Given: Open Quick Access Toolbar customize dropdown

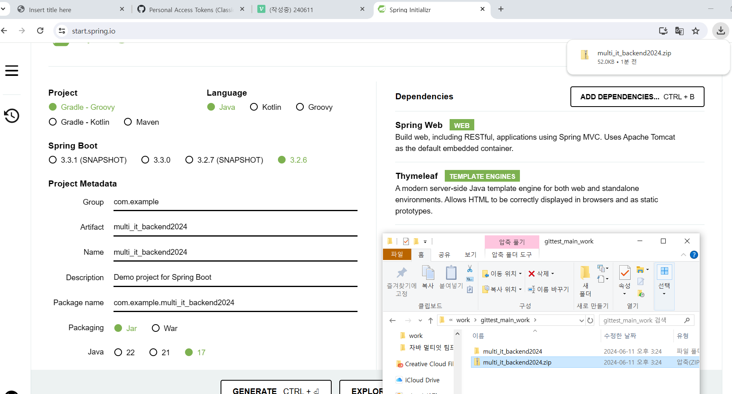Looking at the screenshot, I should point(425,241).
